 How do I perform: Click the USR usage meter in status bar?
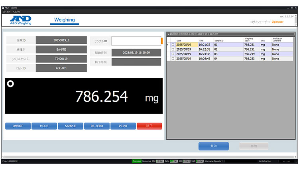click(x=199, y=161)
